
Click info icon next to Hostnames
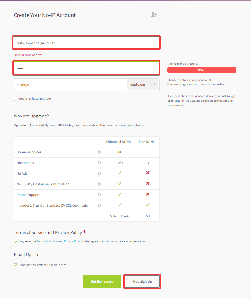coord(99,163)
